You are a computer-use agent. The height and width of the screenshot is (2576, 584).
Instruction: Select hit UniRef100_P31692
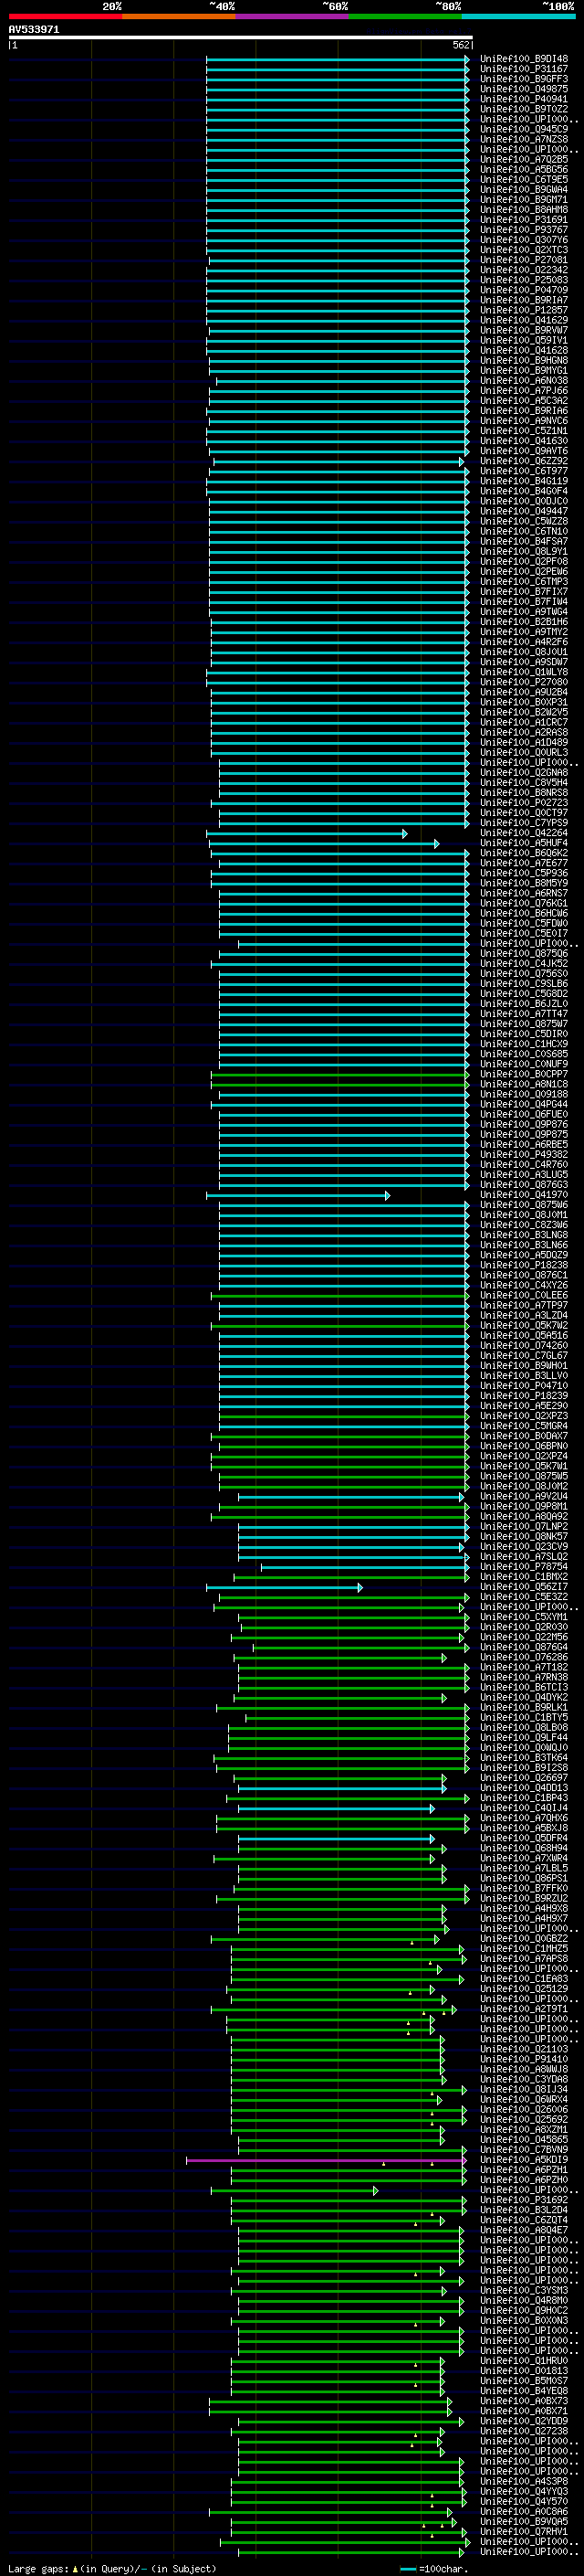[x=524, y=2201]
